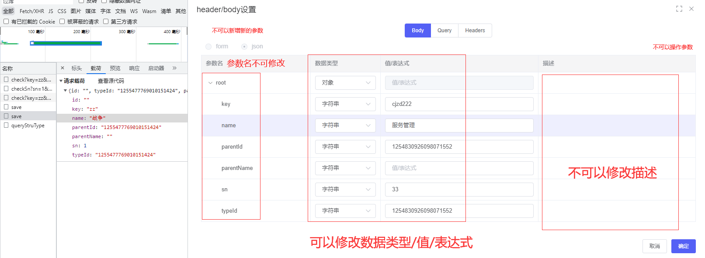The width and height of the screenshot is (705, 258).
Task: Open the Preview tab in DevTools
Action: coord(115,68)
